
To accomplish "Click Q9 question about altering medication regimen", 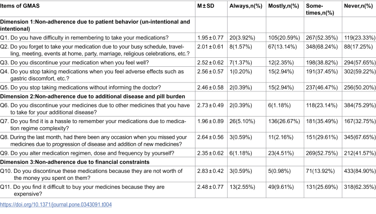I will click(x=87, y=153).
